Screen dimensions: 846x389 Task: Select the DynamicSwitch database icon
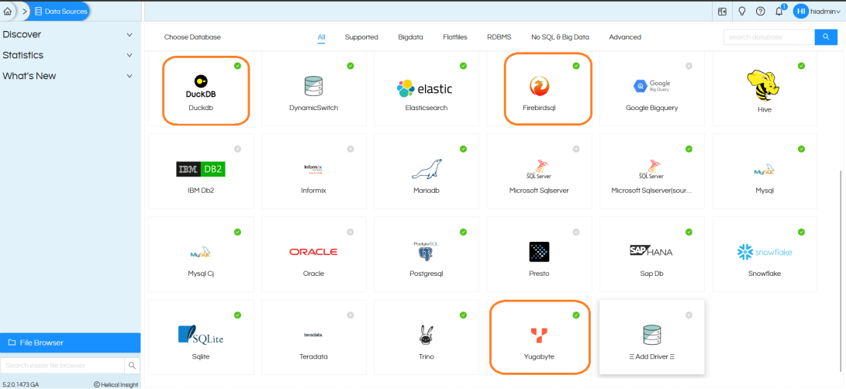tap(313, 86)
